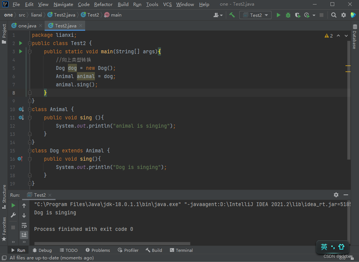Image resolution: width=359 pixels, height=262 pixels.
Task: Open IDE settings gear in toolbar
Action: tap(343, 15)
